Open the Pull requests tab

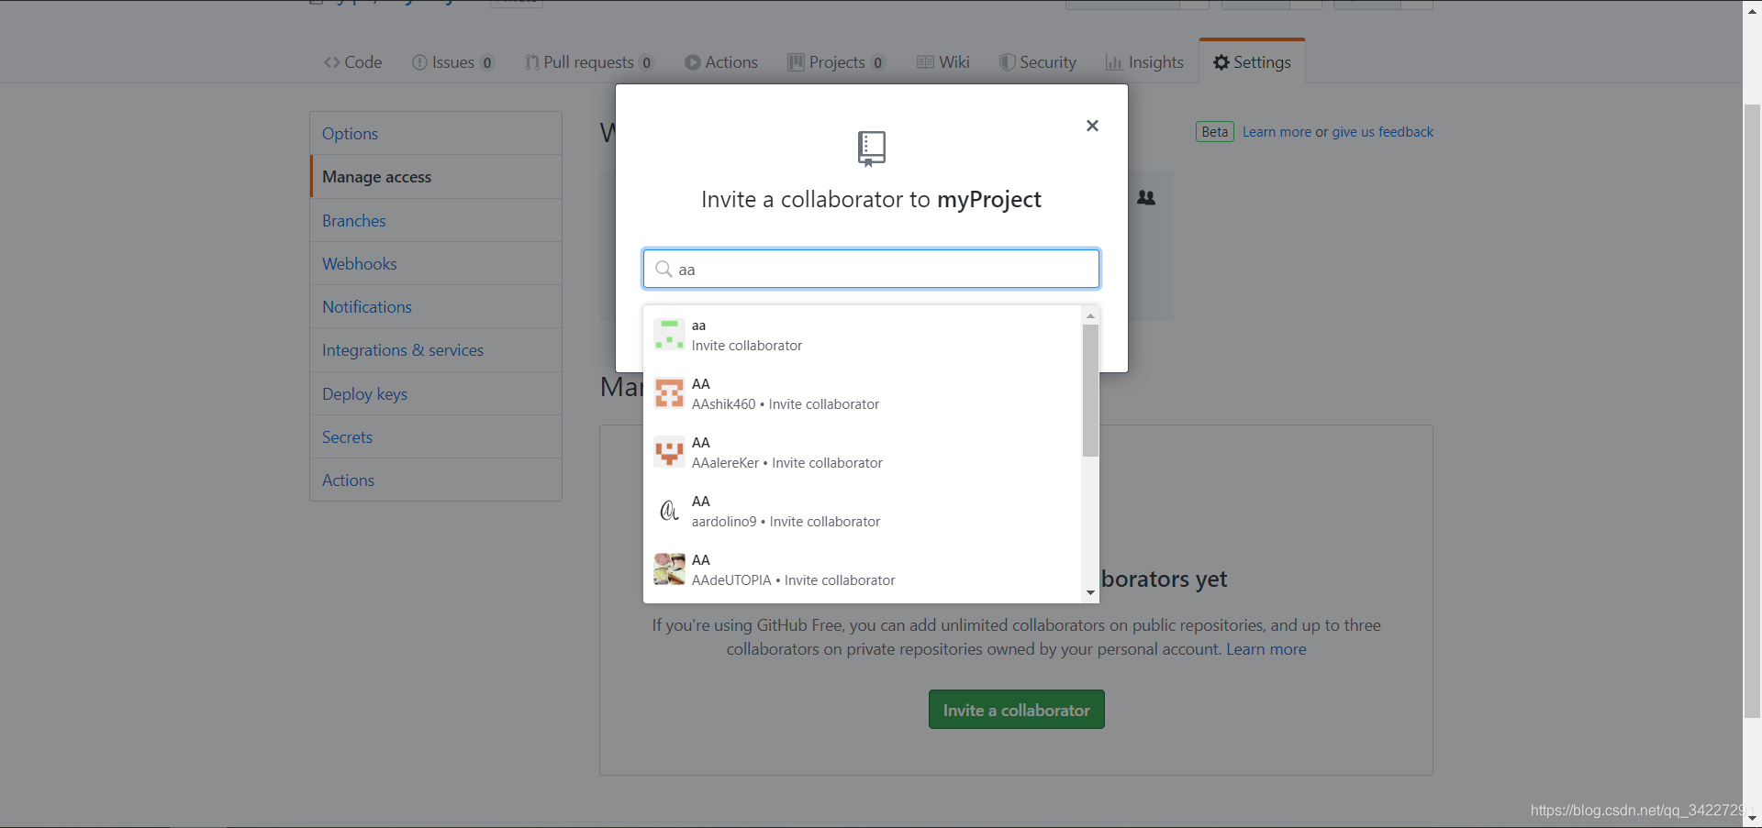[x=588, y=62]
